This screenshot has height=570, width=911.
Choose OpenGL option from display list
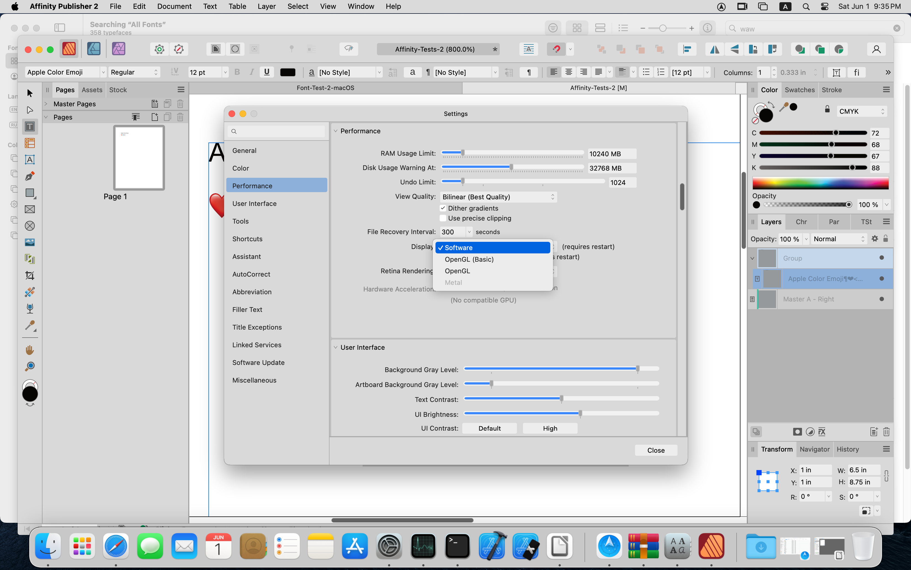tap(493, 271)
